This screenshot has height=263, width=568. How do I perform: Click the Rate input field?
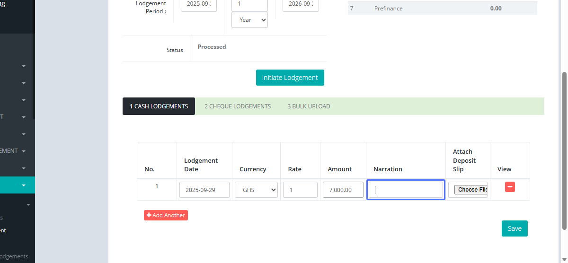[300, 190]
